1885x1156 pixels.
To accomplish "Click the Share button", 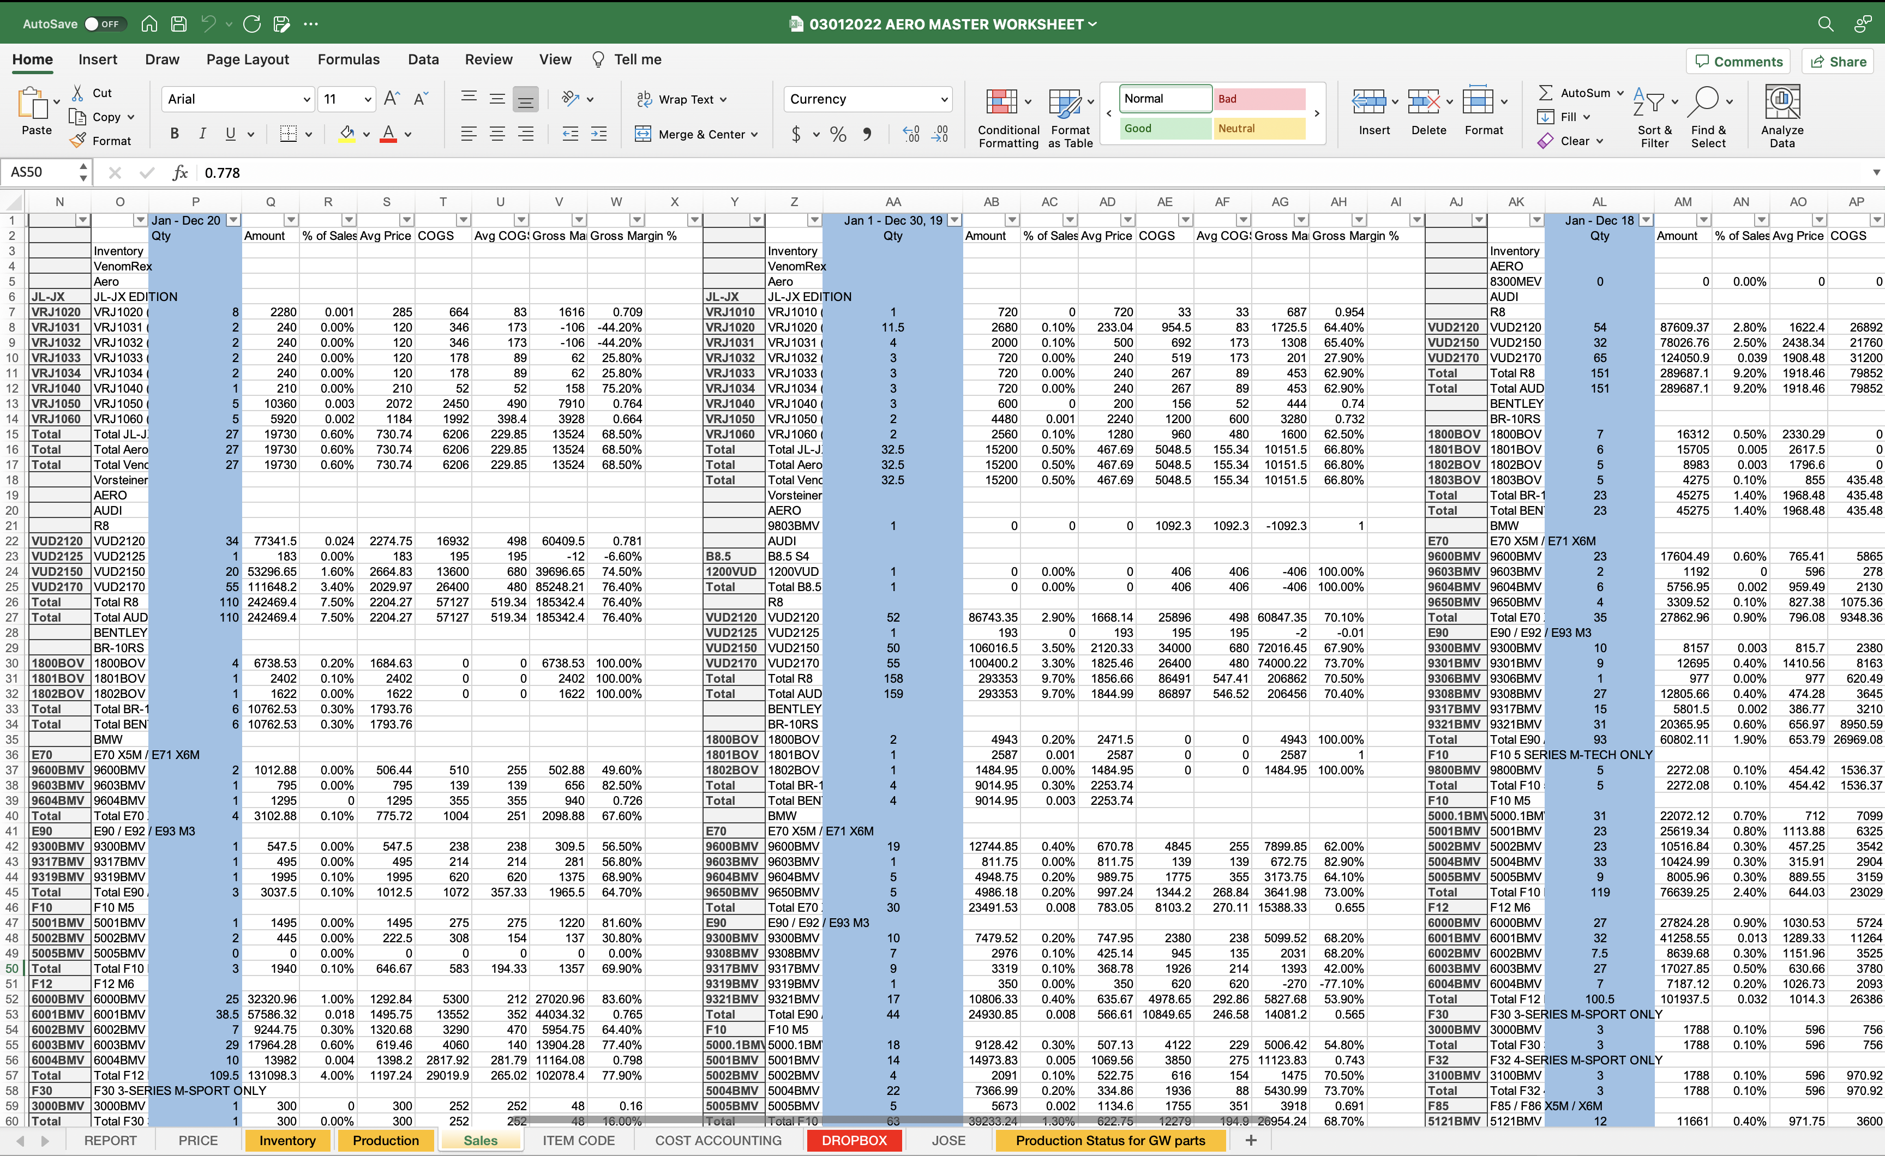I will (x=1838, y=62).
